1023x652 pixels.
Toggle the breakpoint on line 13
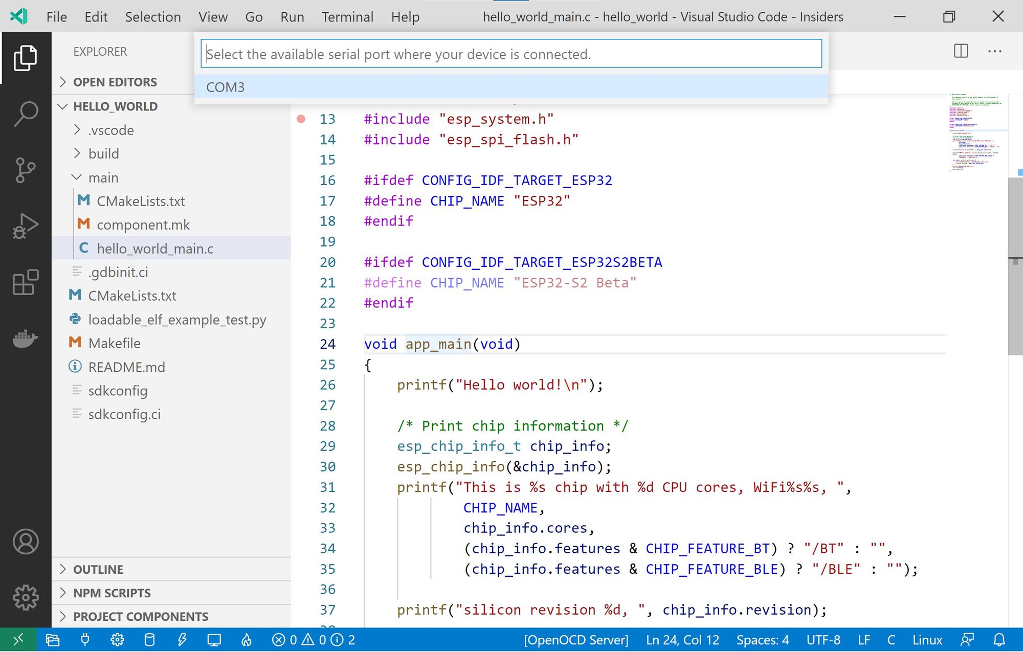click(301, 119)
